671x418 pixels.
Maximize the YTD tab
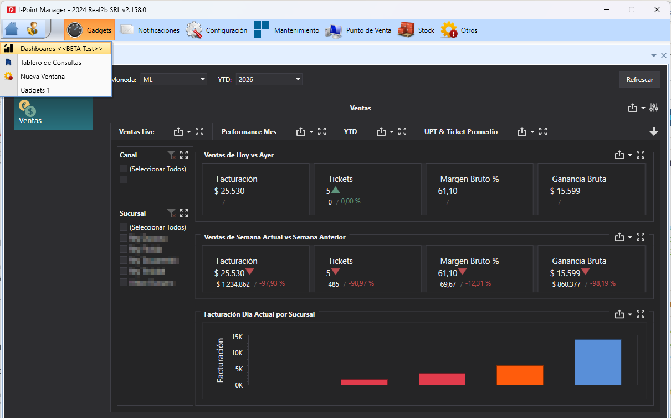click(402, 132)
